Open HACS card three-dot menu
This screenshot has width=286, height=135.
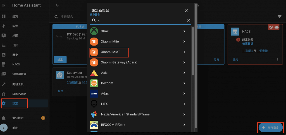click(x=278, y=60)
